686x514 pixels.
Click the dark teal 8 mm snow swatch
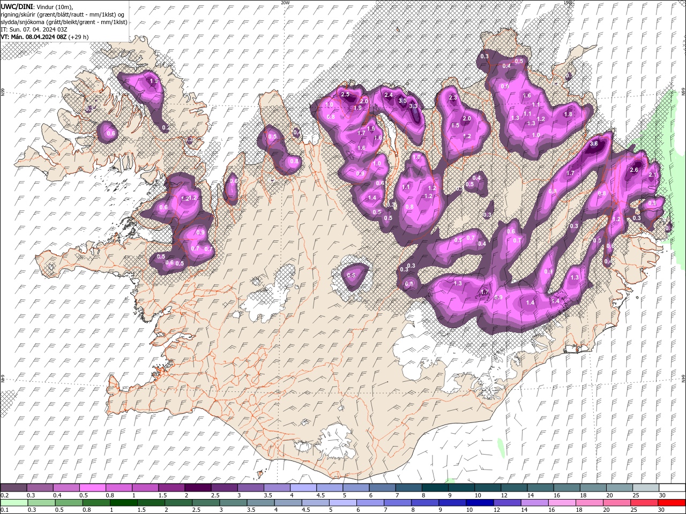pos(434,488)
